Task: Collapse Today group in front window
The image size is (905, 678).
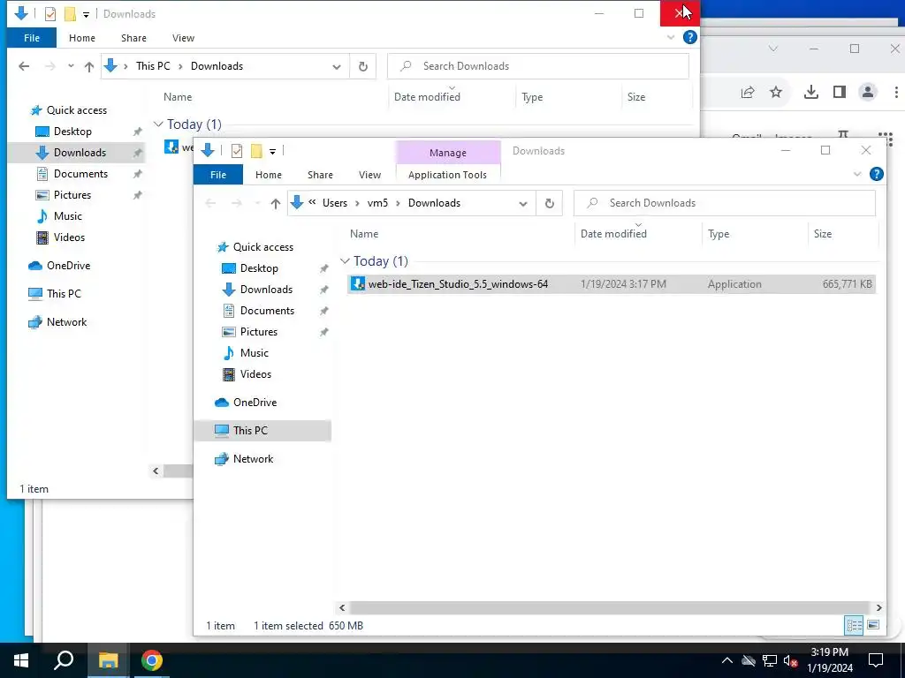Action: [x=345, y=261]
